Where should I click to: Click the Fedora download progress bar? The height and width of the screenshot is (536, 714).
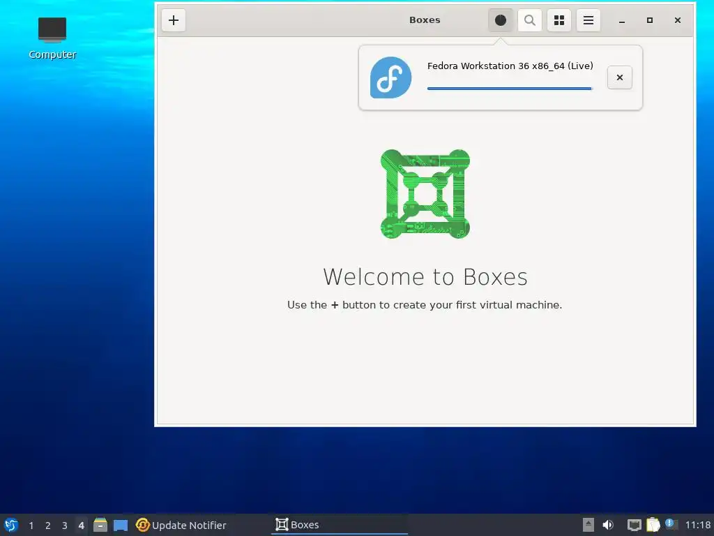[510, 89]
